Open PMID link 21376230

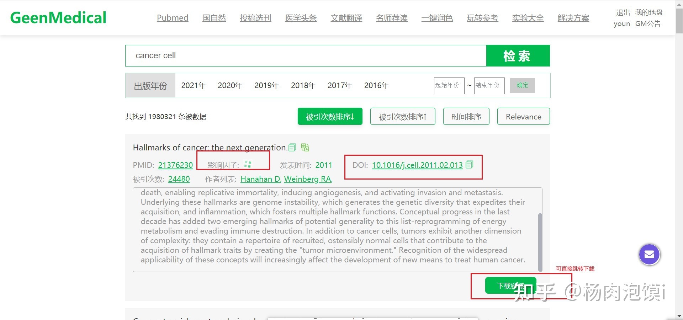[175, 165]
